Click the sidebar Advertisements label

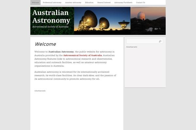point(132,47)
